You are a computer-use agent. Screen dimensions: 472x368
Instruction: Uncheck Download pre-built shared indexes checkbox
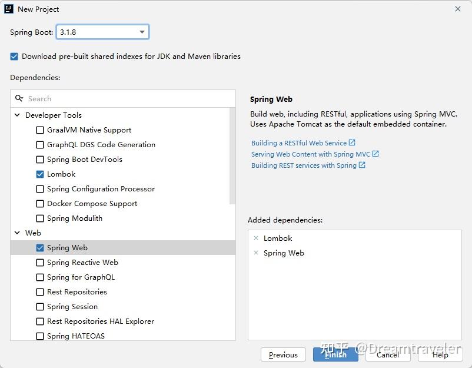coord(14,57)
